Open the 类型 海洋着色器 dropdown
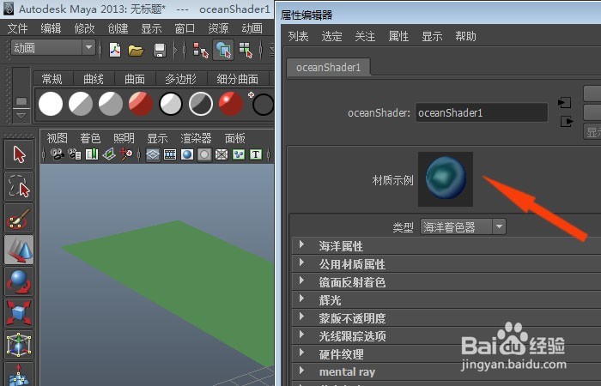The width and height of the screenshot is (601, 386). click(x=463, y=226)
